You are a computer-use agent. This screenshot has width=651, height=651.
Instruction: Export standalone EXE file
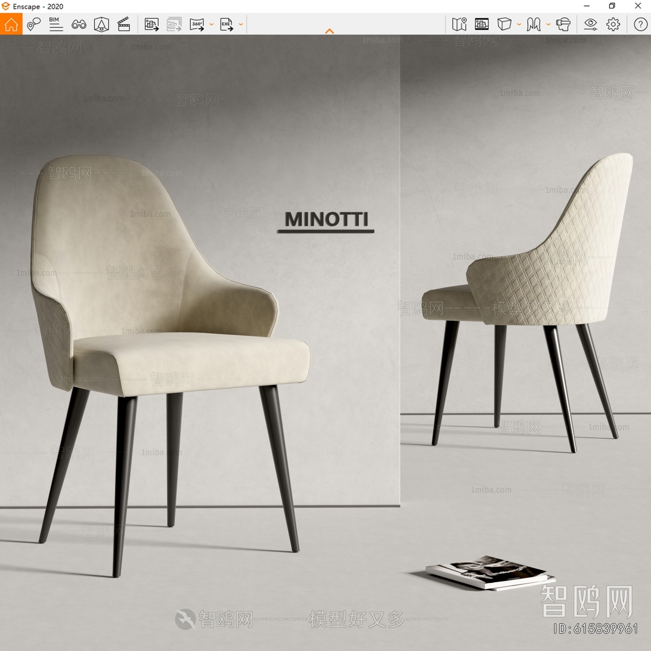(x=227, y=24)
